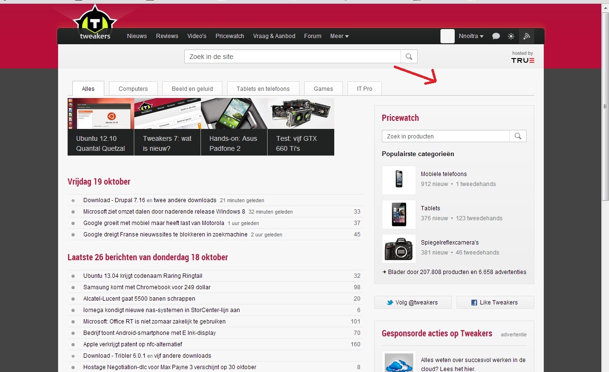Open Vraag & Aanbod in navigation
The image size is (609, 372).
[x=274, y=36]
